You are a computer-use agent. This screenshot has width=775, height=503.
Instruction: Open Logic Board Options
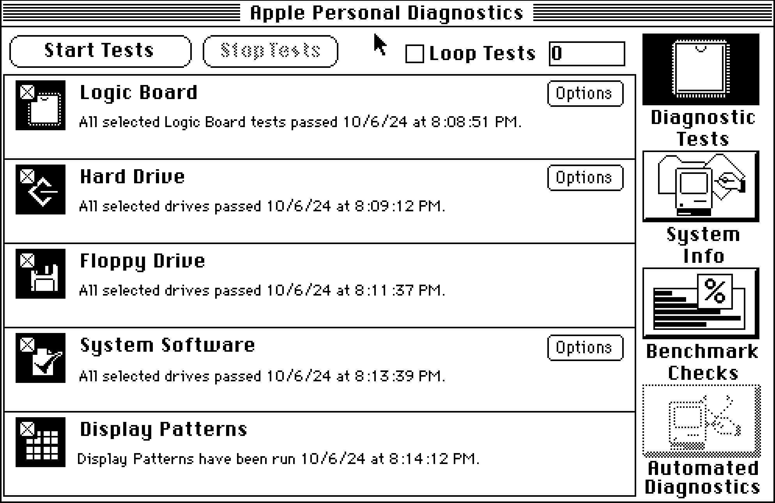pyautogui.click(x=585, y=94)
